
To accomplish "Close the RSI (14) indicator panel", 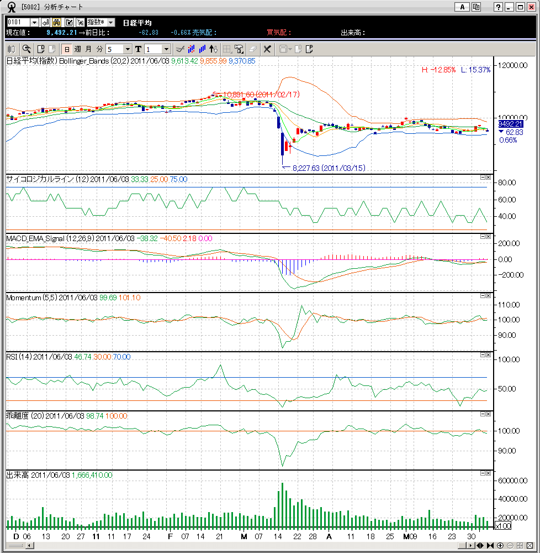I will coord(488,354).
